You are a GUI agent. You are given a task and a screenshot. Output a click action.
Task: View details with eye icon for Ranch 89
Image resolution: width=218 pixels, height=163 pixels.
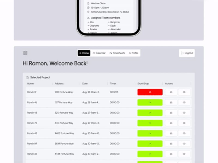coord(184,144)
